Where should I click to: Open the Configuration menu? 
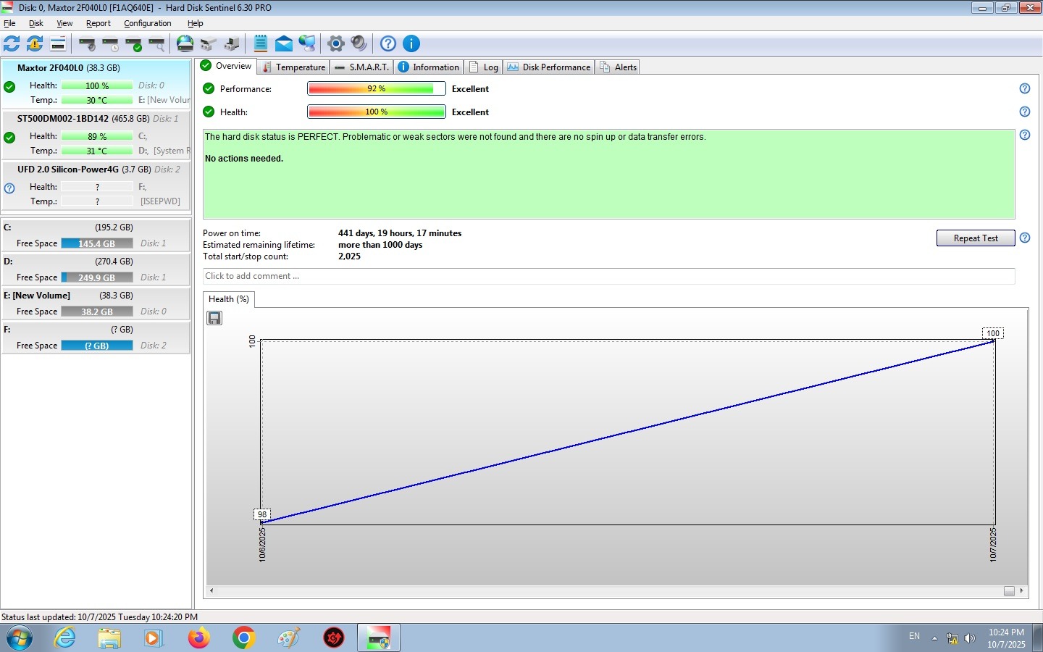pyautogui.click(x=147, y=23)
